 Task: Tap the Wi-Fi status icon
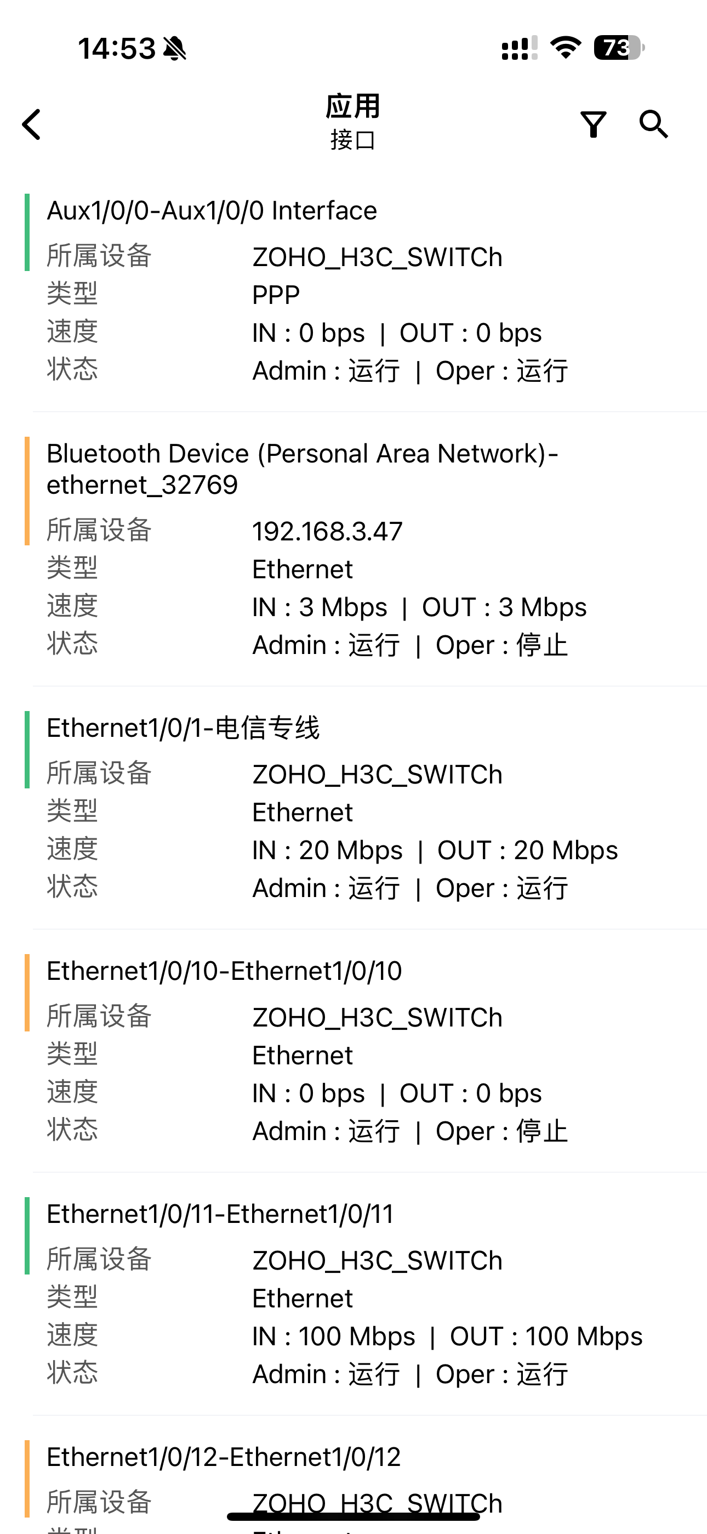[566, 48]
